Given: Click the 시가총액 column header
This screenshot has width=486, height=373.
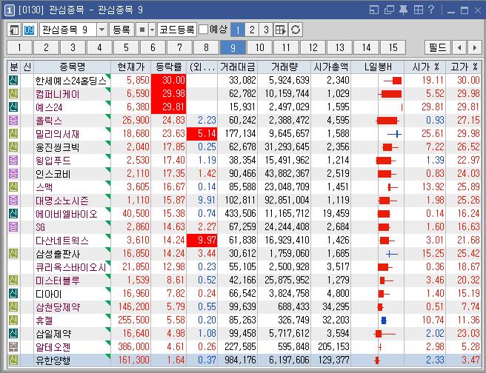Looking at the screenshot, I should coord(330,67).
